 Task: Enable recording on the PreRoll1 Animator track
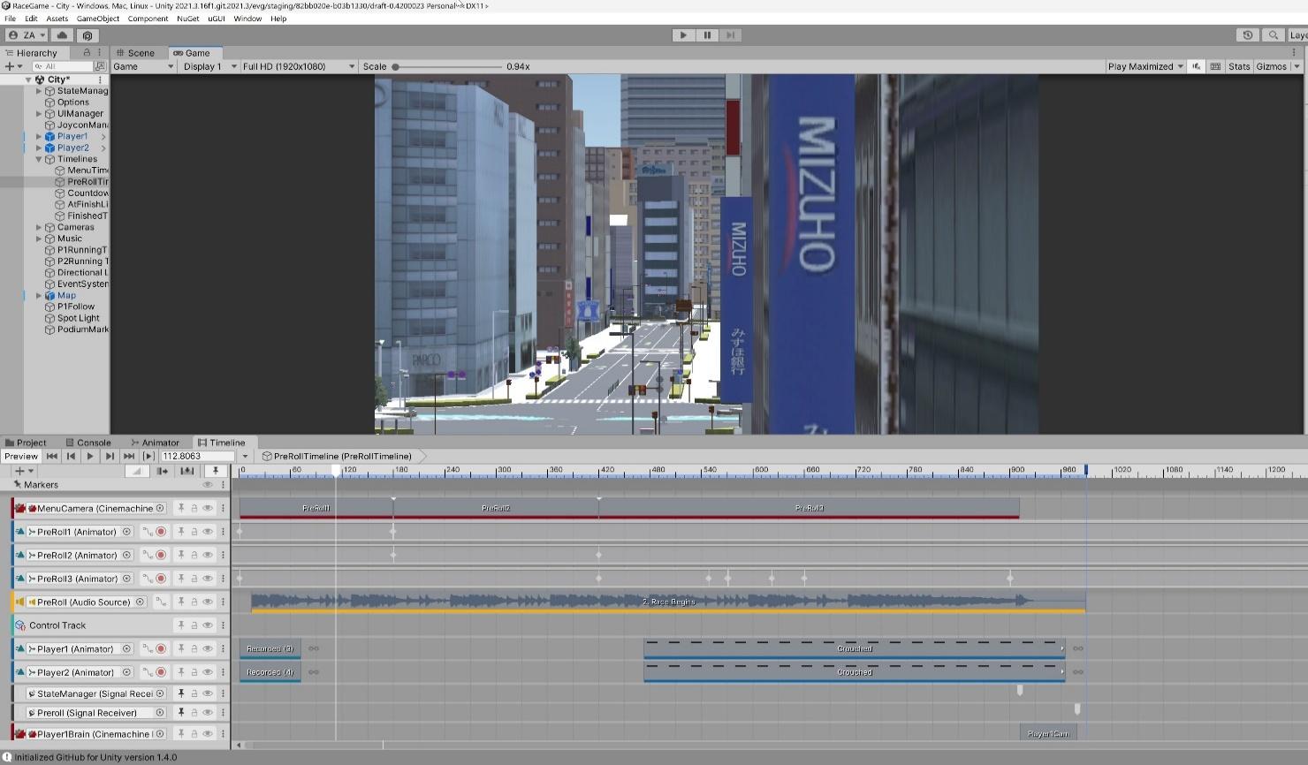coord(161,532)
